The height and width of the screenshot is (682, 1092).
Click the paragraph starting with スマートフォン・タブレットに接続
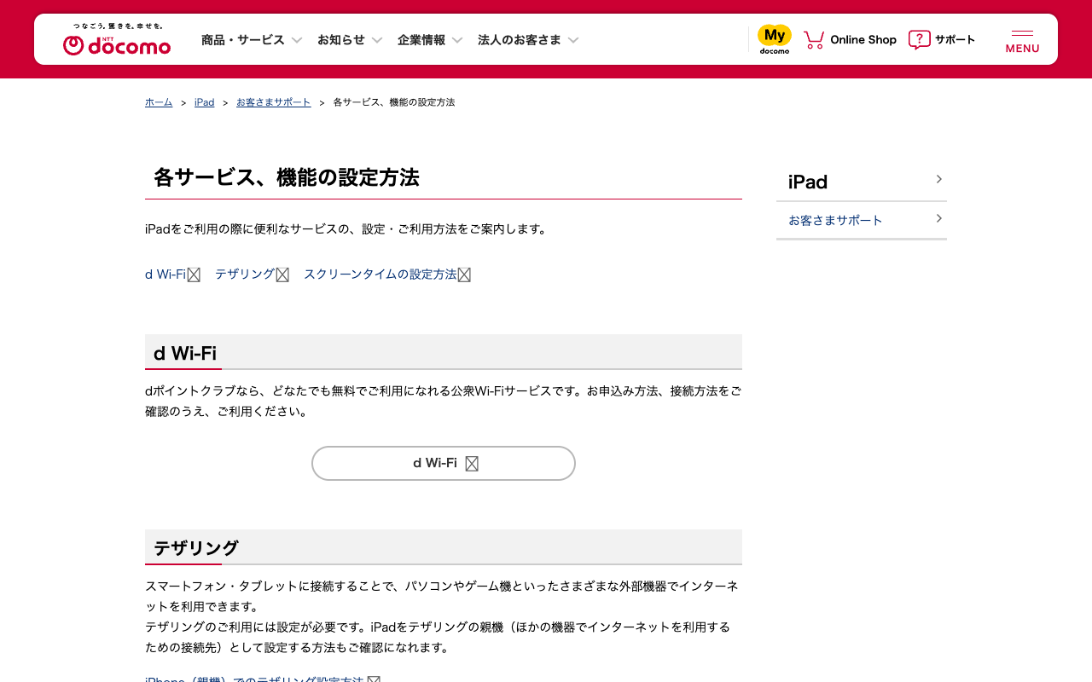point(442,597)
